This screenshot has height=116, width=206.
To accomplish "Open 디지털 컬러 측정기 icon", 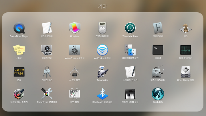I will (19, 94).
